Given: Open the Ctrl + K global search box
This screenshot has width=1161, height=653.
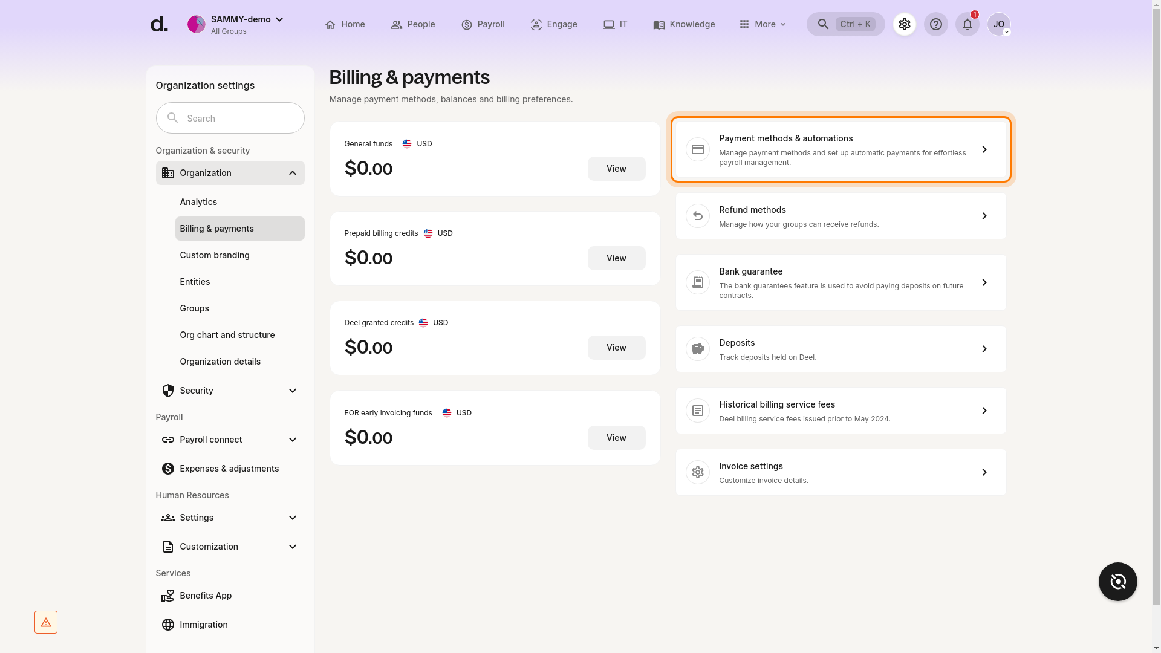Looking at the screenshot, I should coord(846,24).
